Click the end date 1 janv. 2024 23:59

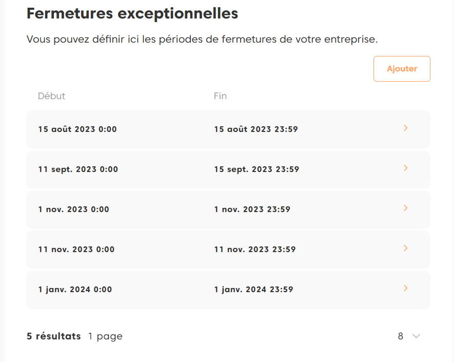[x=253, y=290]
